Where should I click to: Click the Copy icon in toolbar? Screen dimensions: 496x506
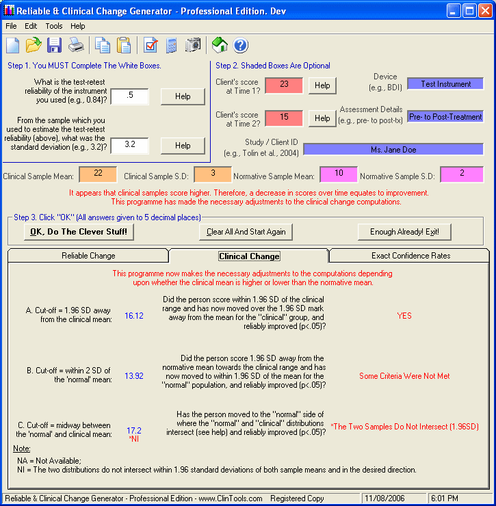[103, 46]
